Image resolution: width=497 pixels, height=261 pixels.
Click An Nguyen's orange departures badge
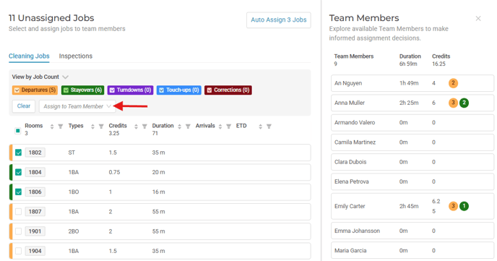point(453,83)
